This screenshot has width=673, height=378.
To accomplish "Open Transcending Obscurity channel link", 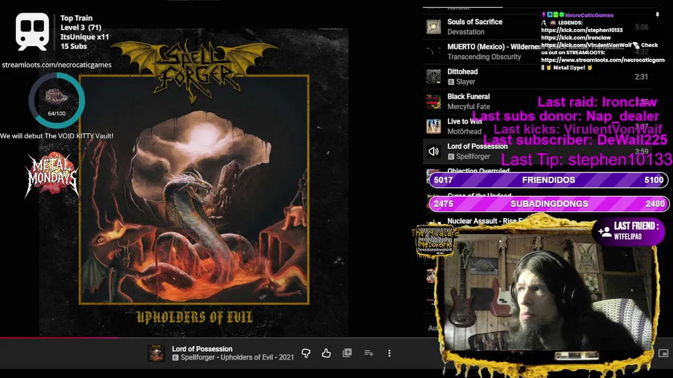I will tap(484, 57).
